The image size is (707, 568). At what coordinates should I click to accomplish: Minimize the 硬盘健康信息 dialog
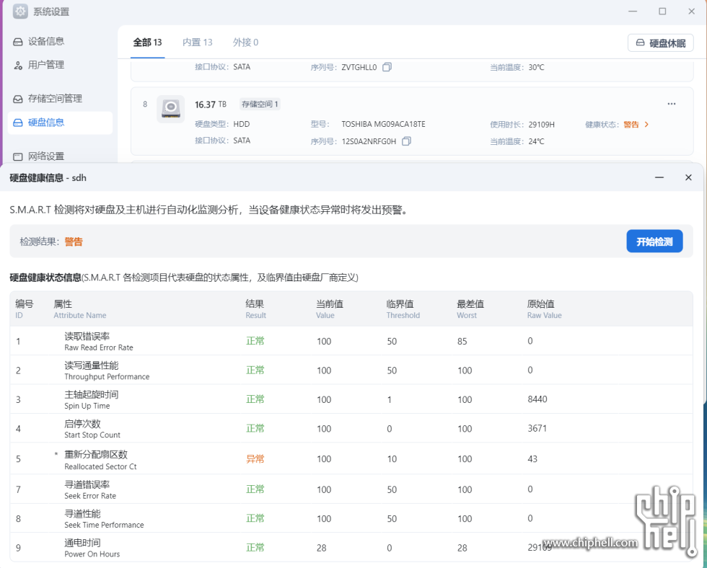[659, 177]
